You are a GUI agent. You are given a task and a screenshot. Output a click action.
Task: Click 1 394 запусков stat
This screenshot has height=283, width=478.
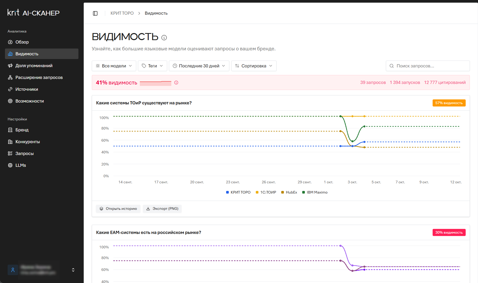click(x=405, y=83)
